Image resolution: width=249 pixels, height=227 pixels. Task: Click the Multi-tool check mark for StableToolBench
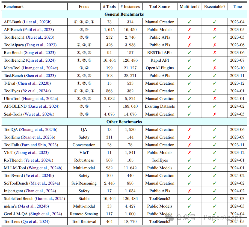(189, 199)
